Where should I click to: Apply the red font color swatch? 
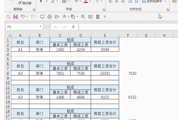[86, 1]
